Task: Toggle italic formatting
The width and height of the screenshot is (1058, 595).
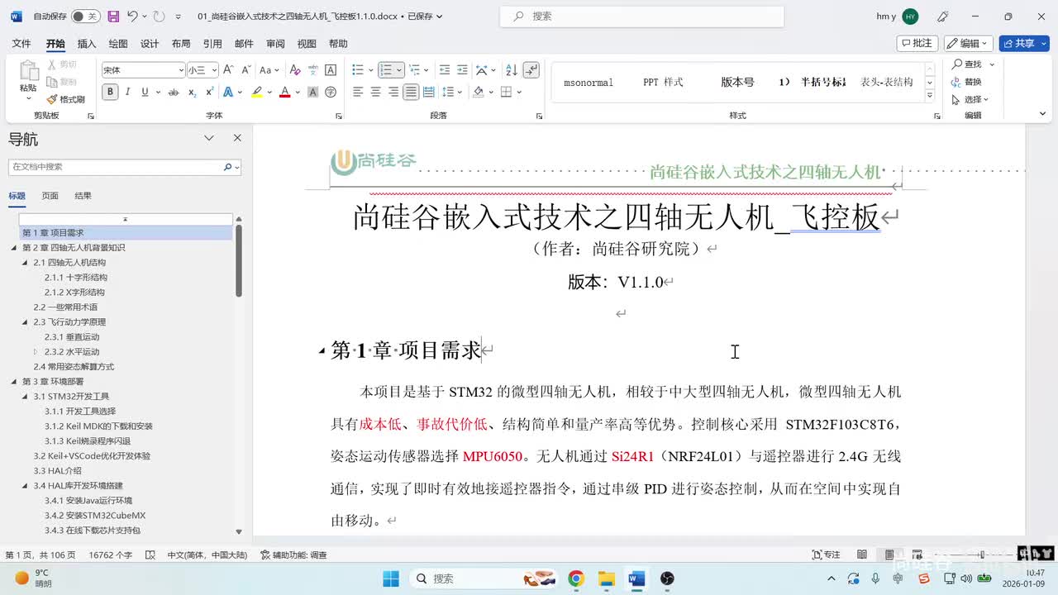Action: click(x=127, y=92)
